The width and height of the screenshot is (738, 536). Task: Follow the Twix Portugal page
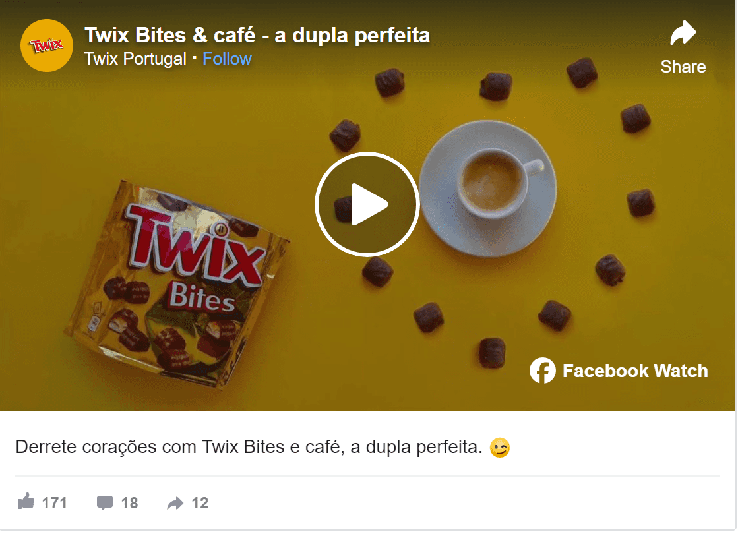[x=227, y=59]
